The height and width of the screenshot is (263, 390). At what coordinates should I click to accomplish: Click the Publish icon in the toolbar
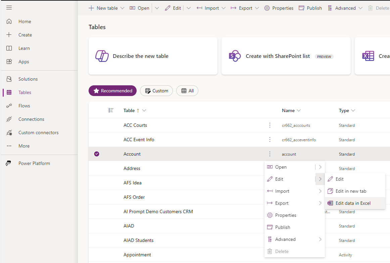(302, 8)
